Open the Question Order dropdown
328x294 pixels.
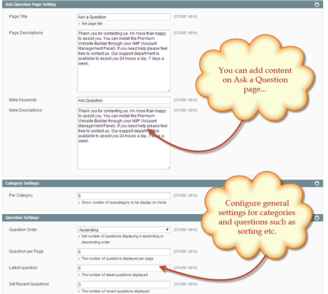[x=124, y=230]
